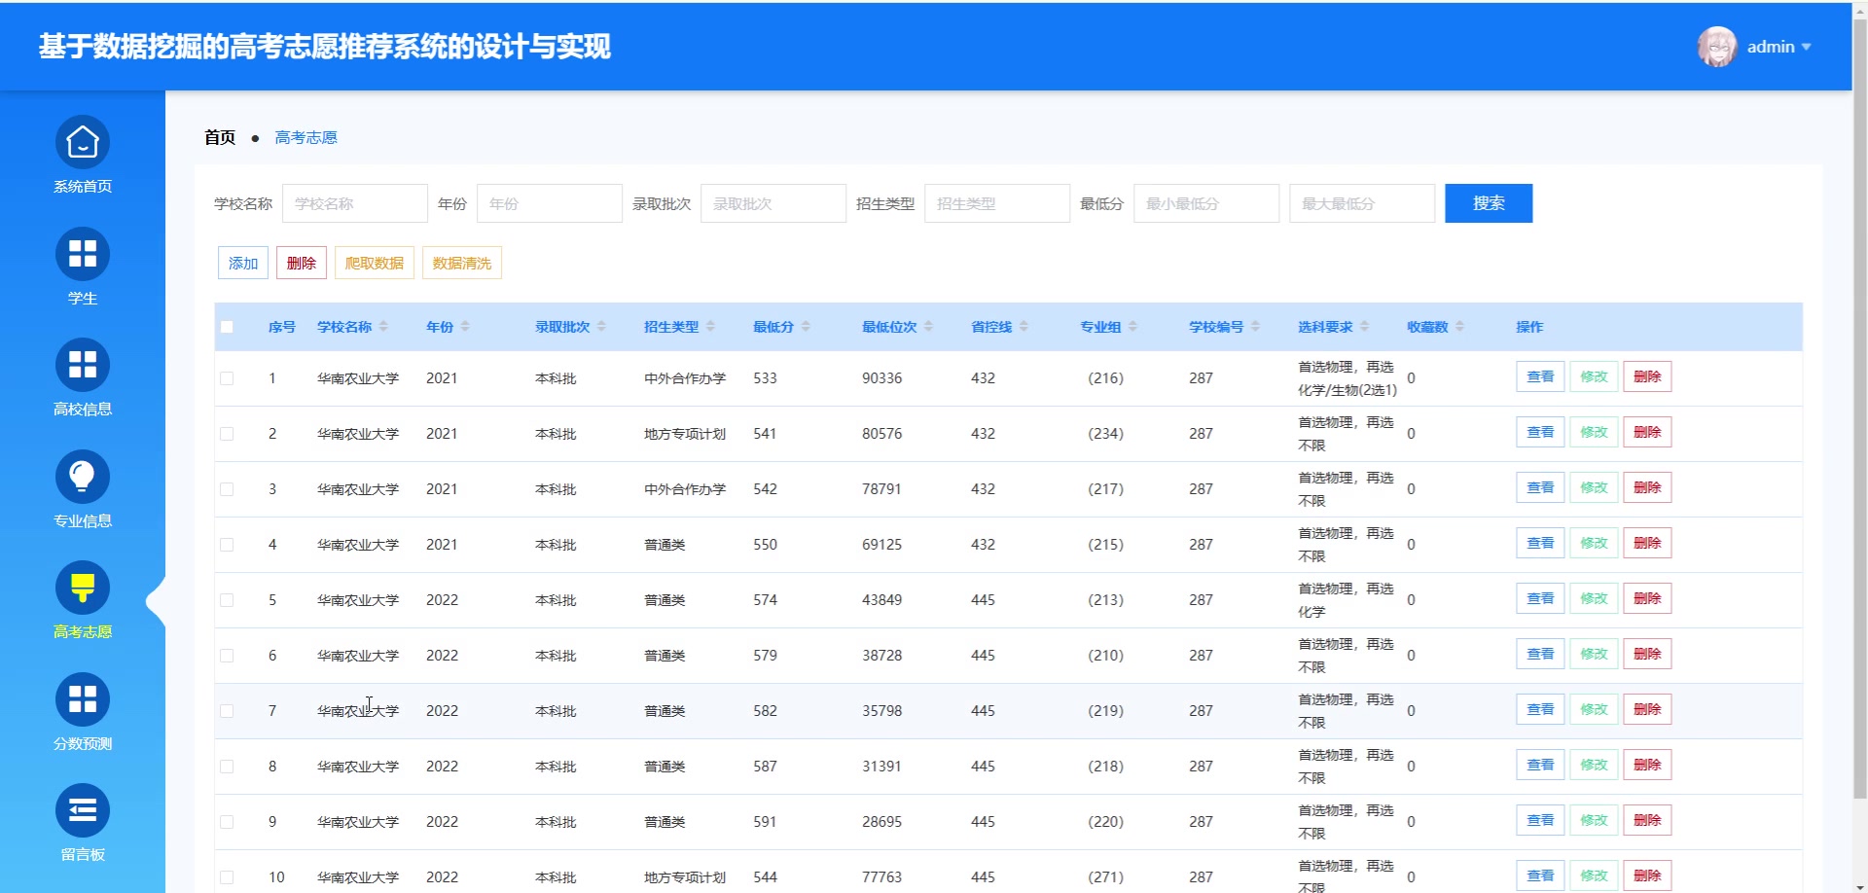
Task: Click the 数据清洗 button
Action: point(462,264)
